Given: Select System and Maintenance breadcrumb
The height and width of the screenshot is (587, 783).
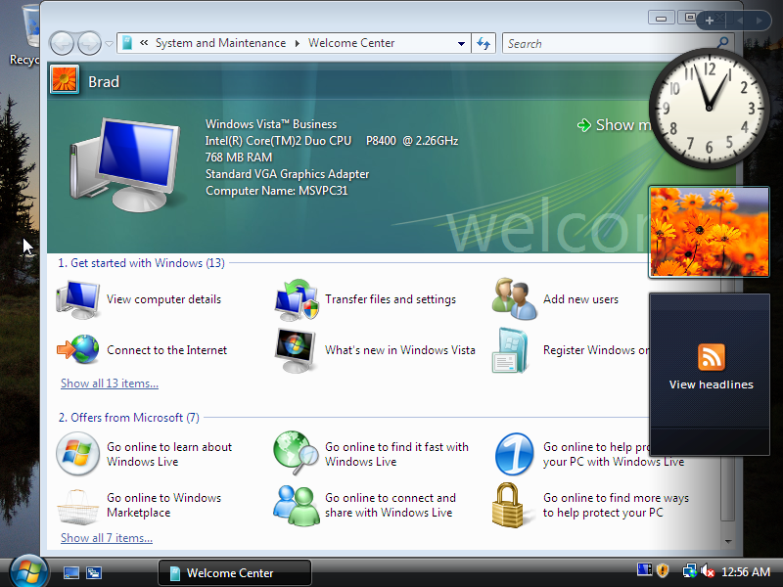Looking at the screenshot, I should [221, 43].
